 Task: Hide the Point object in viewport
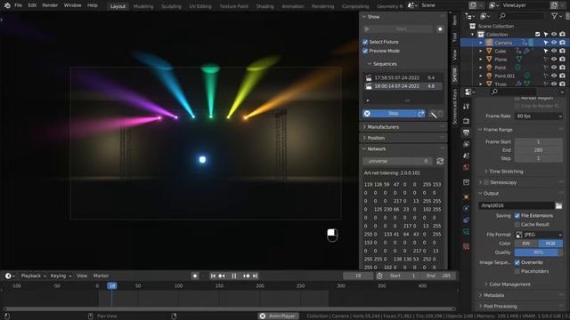(554, 68)
